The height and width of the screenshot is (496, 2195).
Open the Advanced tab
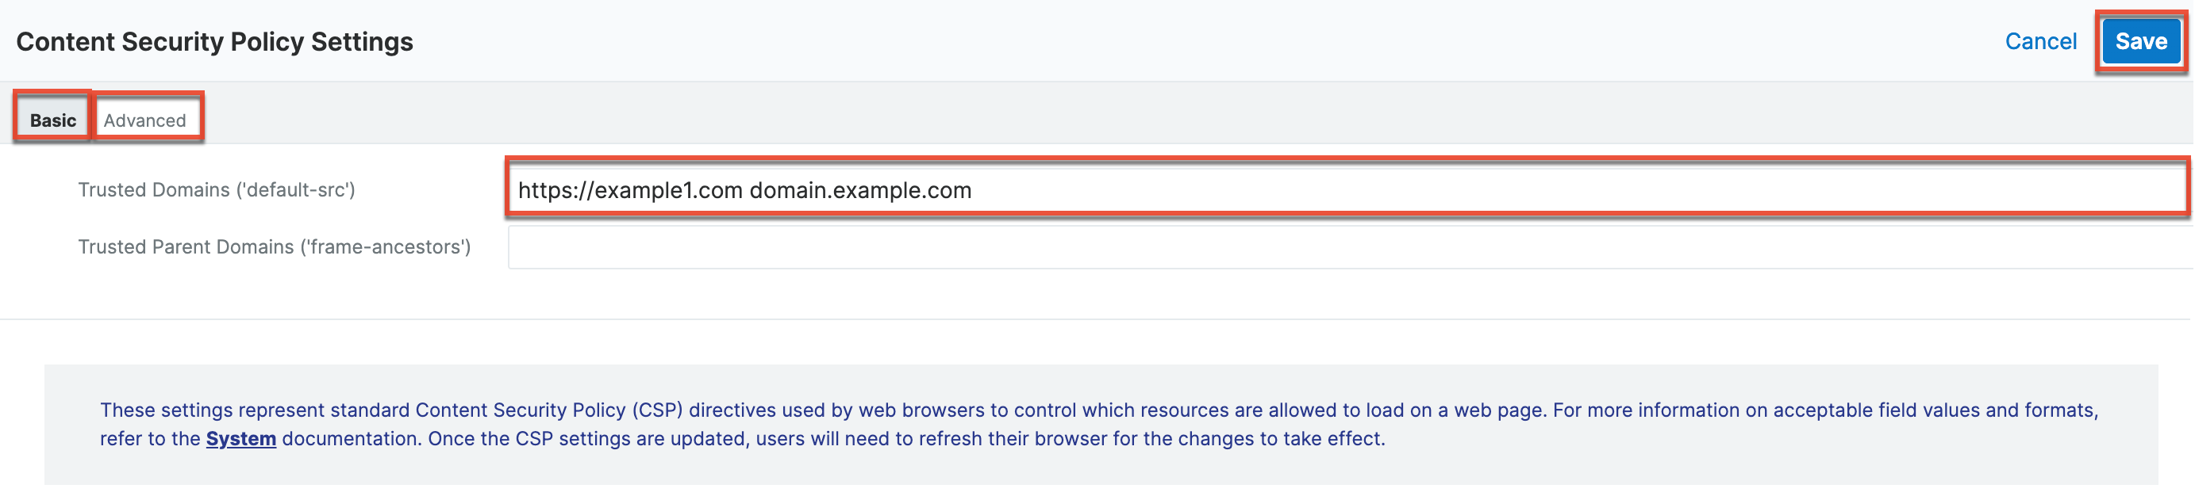click(x=145, y=120)
